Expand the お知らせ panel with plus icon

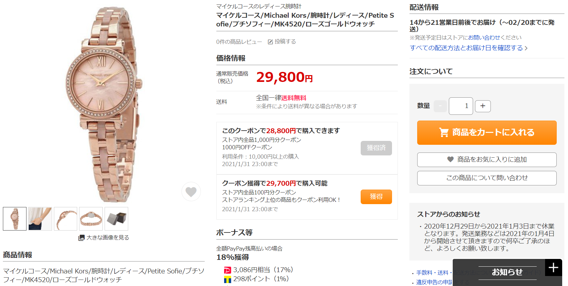553,268
